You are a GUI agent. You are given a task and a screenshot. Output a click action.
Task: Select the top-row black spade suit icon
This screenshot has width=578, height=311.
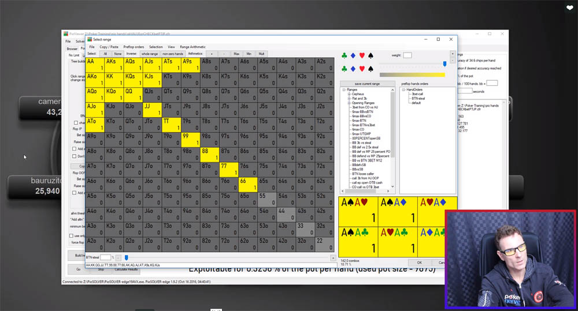(370, 55)
